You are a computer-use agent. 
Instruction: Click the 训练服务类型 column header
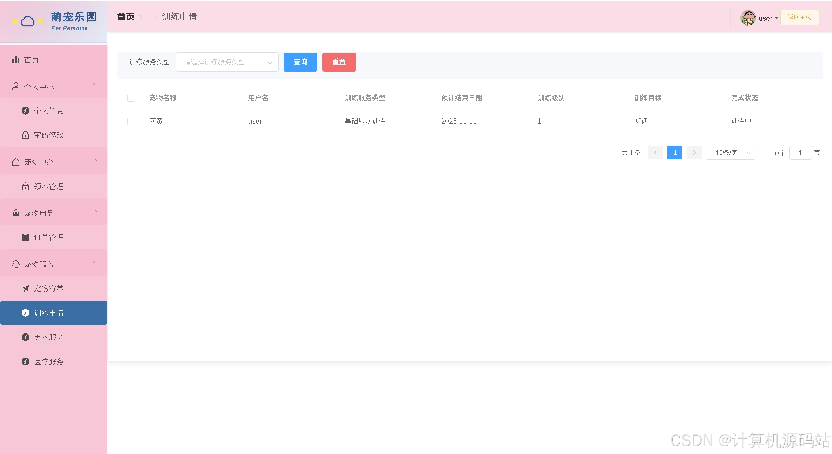pyautogui.click(x=365, y=98)
